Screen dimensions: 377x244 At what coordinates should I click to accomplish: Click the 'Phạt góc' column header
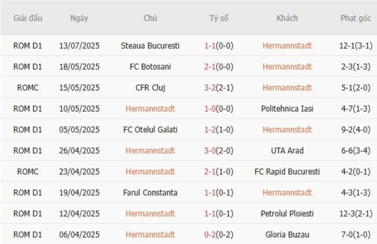click(356, 18)
